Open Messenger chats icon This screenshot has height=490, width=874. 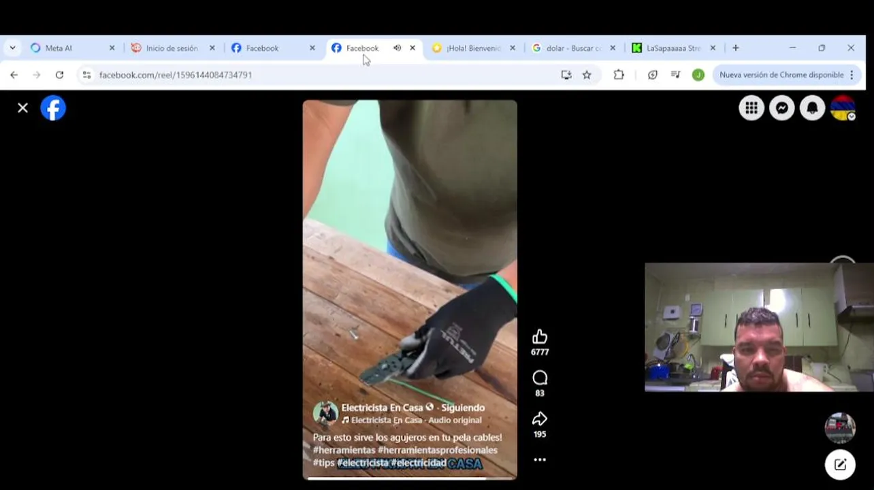(x=782, y=108)
